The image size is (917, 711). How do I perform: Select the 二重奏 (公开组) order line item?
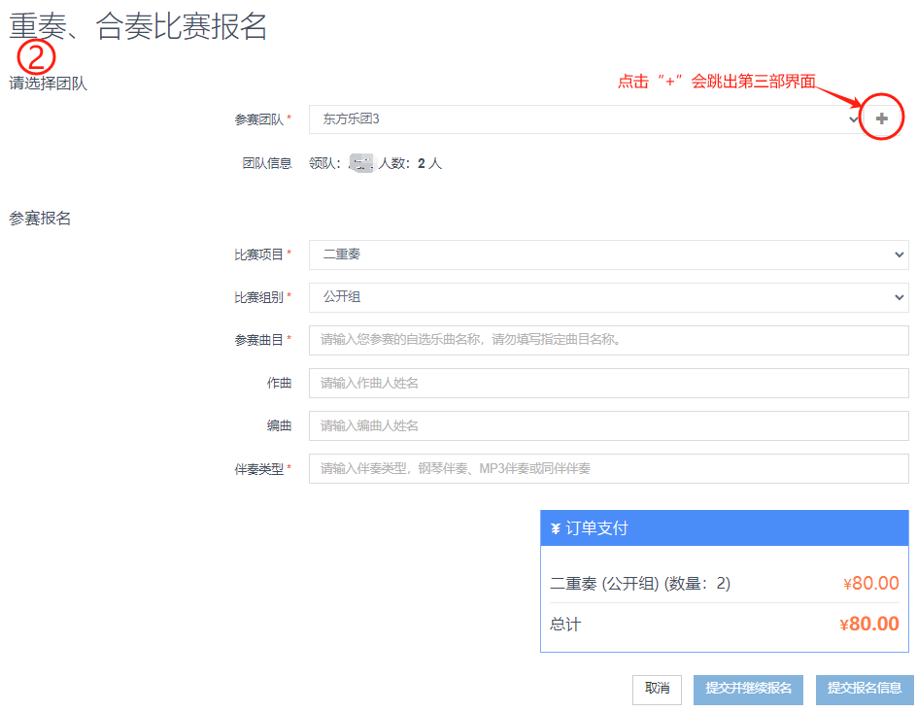click(x=640, y=584)
